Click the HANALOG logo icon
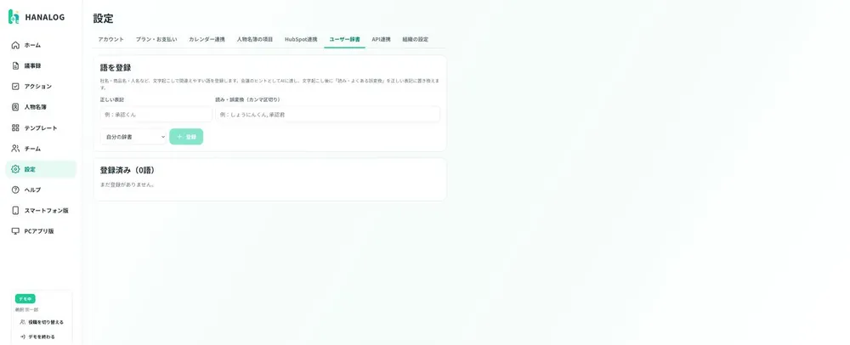This screenshot has height=345, width=850. click(14, 17)
